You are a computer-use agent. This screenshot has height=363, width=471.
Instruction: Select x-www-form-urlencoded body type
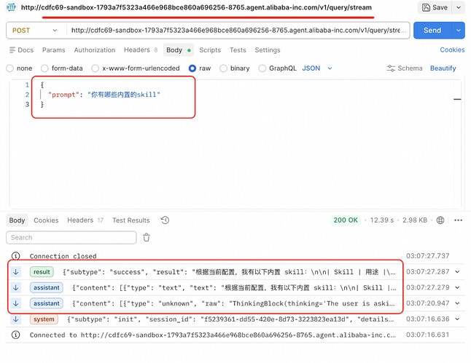coord(96,68)
